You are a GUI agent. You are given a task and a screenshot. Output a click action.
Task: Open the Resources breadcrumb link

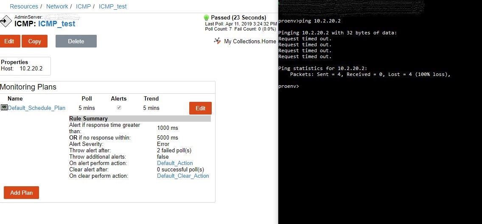[24, 6]
